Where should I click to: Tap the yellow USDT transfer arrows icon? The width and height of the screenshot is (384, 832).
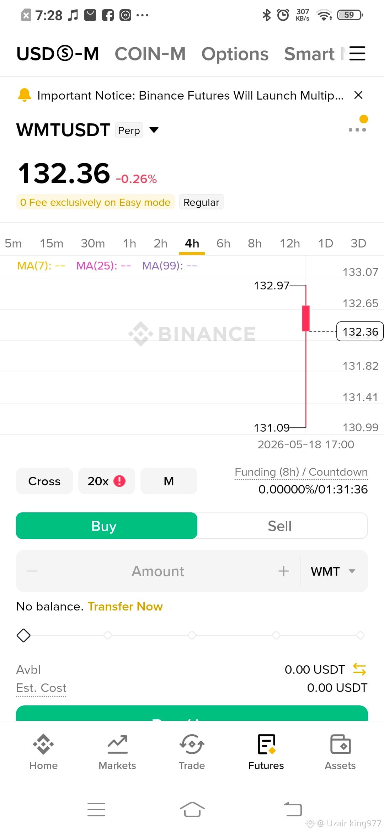pos(359,670)
